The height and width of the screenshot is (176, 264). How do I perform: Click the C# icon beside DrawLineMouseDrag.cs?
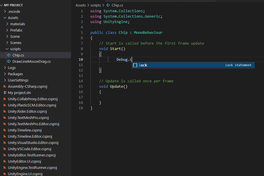(x=9, y=61)
